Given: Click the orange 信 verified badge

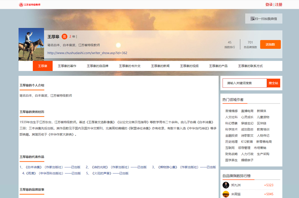Looking at the screenshot, I should (x=64, y=36).
